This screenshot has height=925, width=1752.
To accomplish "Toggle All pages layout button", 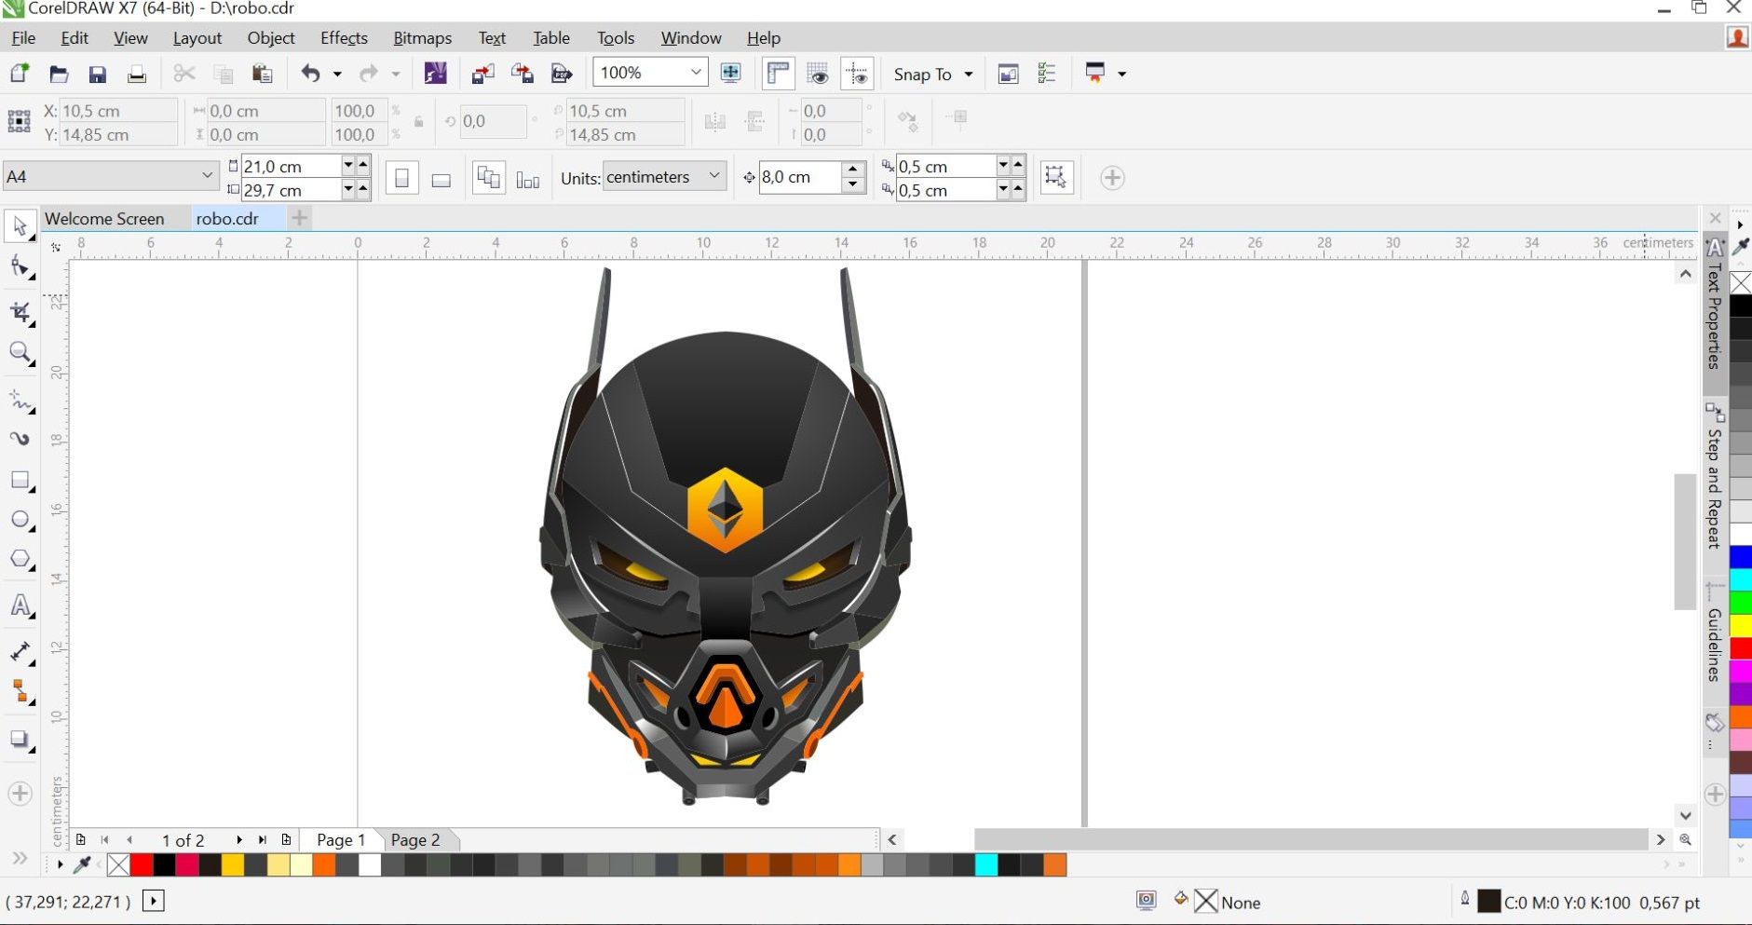I will 488,178.
